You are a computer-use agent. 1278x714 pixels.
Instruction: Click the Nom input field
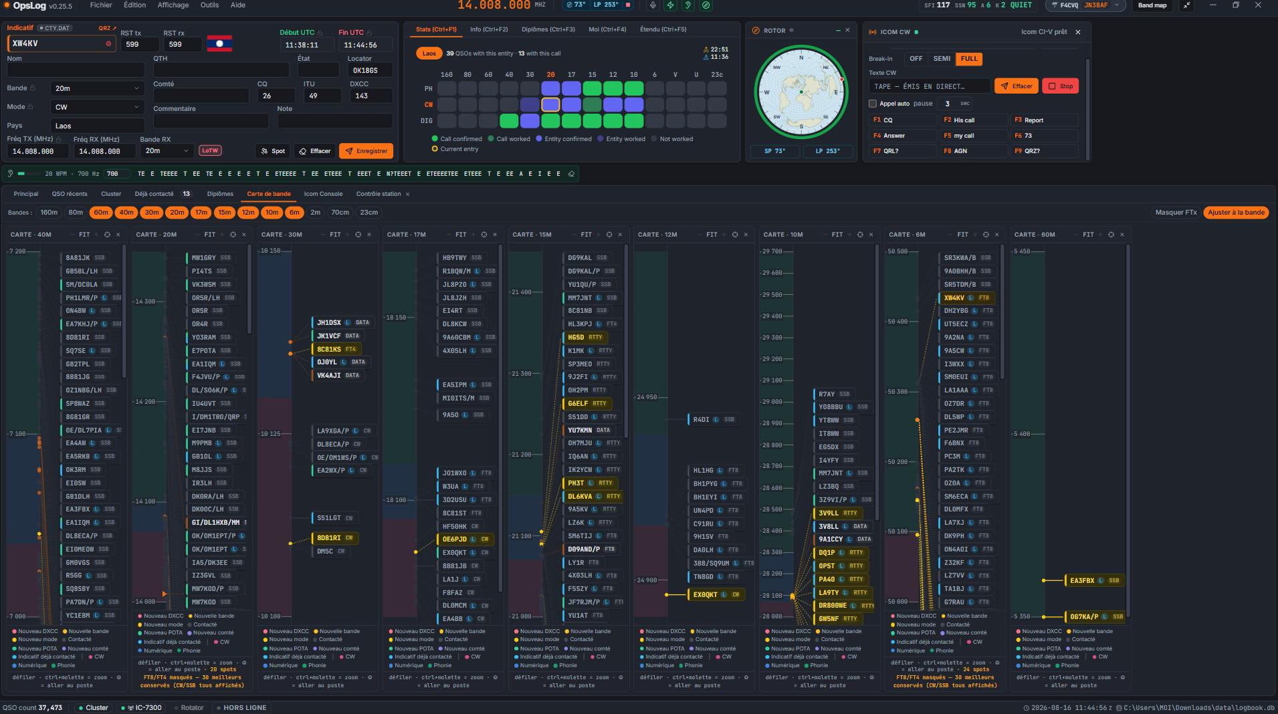[76, 70]
